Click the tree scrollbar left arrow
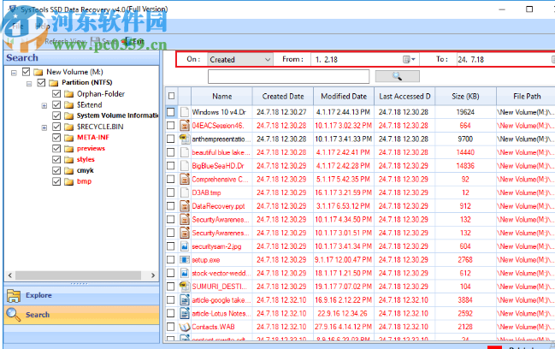This screenshot has width=555, height=349. click(10, 275)
